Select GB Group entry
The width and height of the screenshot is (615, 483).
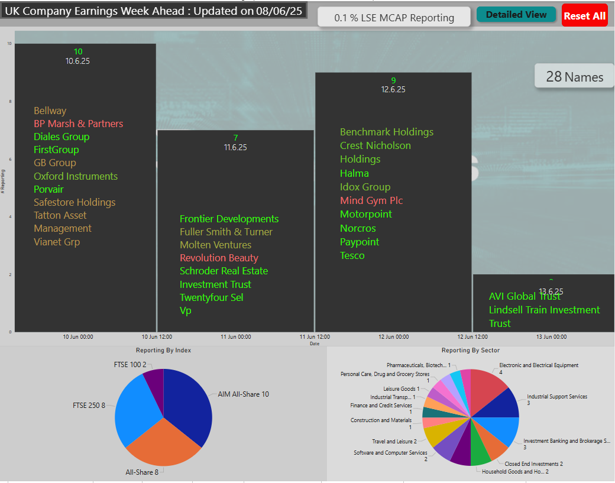[55, 163]
